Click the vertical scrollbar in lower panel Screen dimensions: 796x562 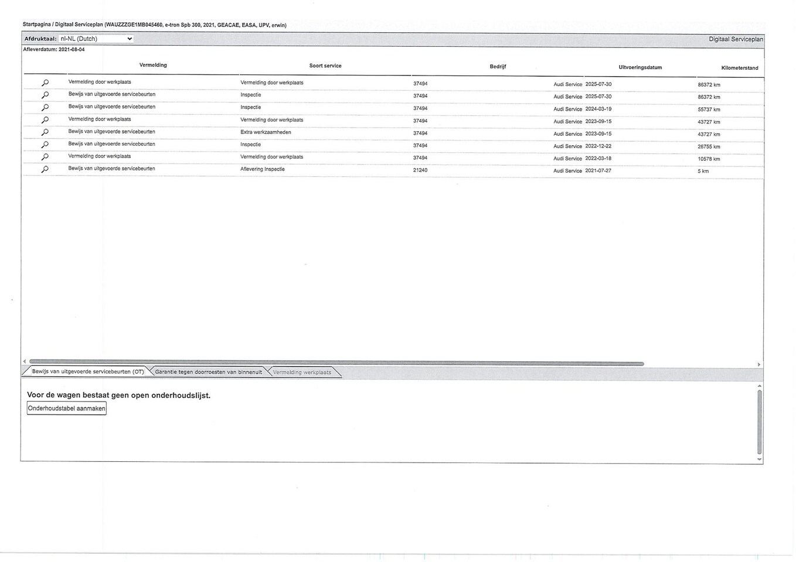click(x=759, y=421)
